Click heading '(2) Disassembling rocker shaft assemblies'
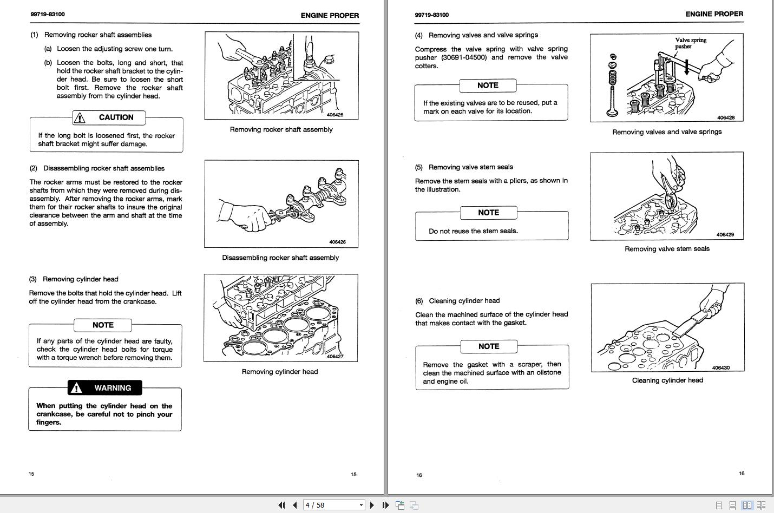The image size is (774, 513). point(97,168)
